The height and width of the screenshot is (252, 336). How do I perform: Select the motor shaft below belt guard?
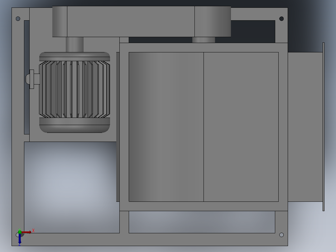pos(74,44)
